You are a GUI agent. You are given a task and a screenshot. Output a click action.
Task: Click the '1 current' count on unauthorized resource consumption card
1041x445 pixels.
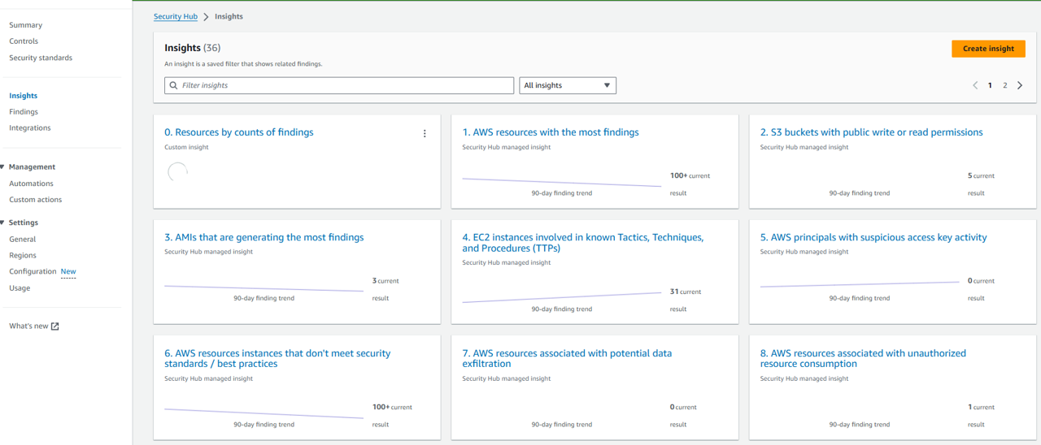[x=981, y=408]
